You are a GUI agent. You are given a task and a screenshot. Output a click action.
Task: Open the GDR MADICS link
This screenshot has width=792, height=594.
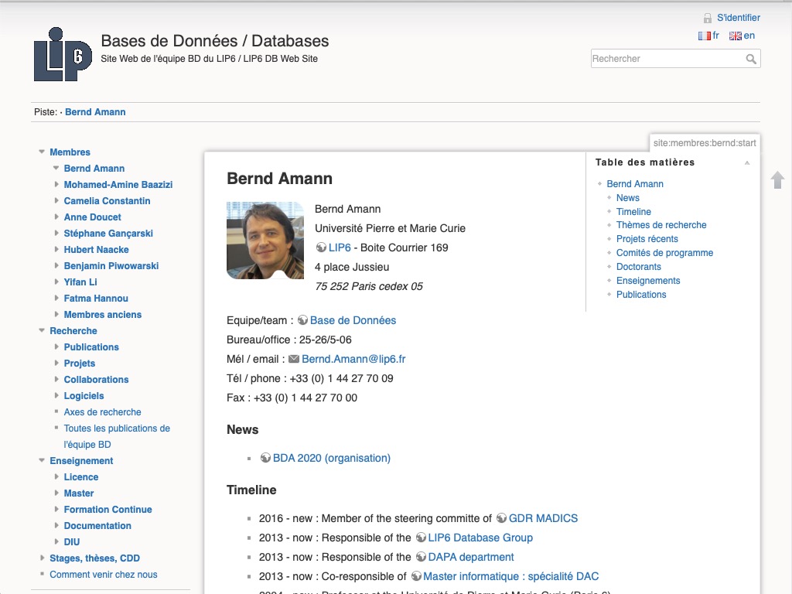pyautogui.click(x=543, y=518)
